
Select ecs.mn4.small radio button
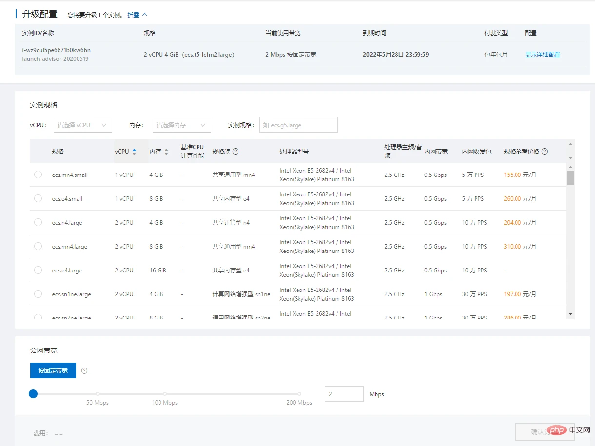[x=38, y=175]
